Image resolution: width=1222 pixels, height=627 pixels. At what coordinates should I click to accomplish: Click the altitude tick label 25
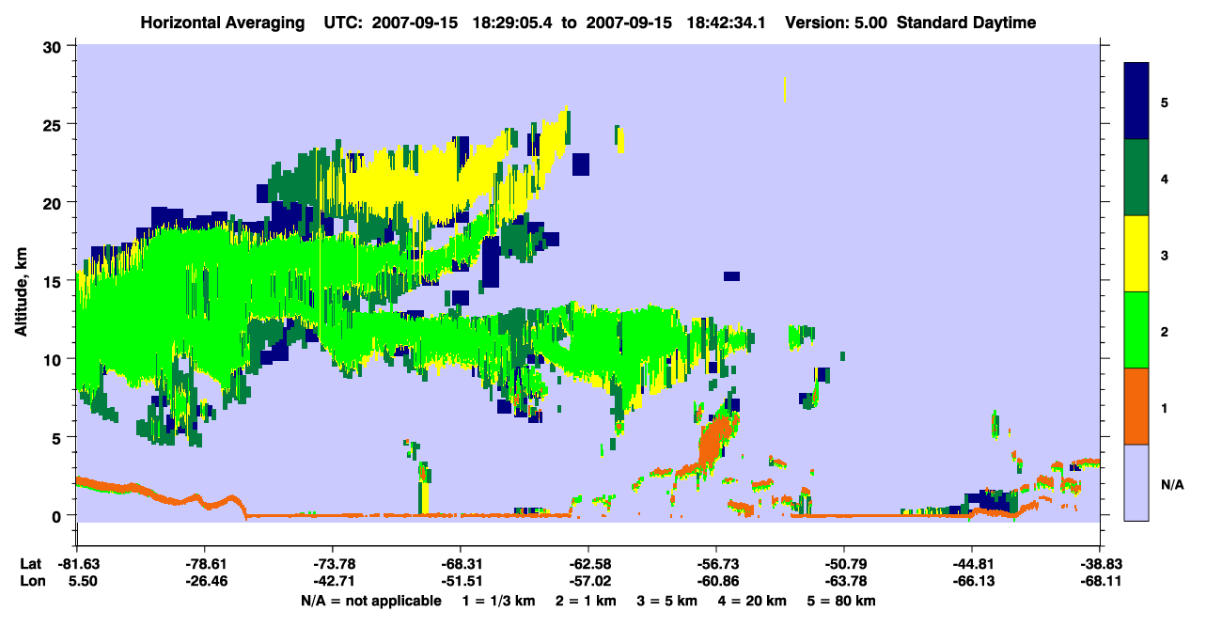click(x=55, y=125)
